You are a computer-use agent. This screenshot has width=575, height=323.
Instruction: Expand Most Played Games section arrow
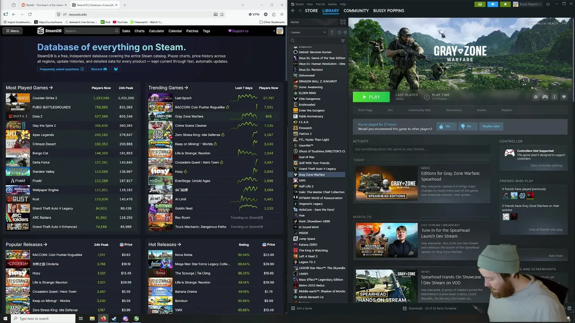coord(51,88)
